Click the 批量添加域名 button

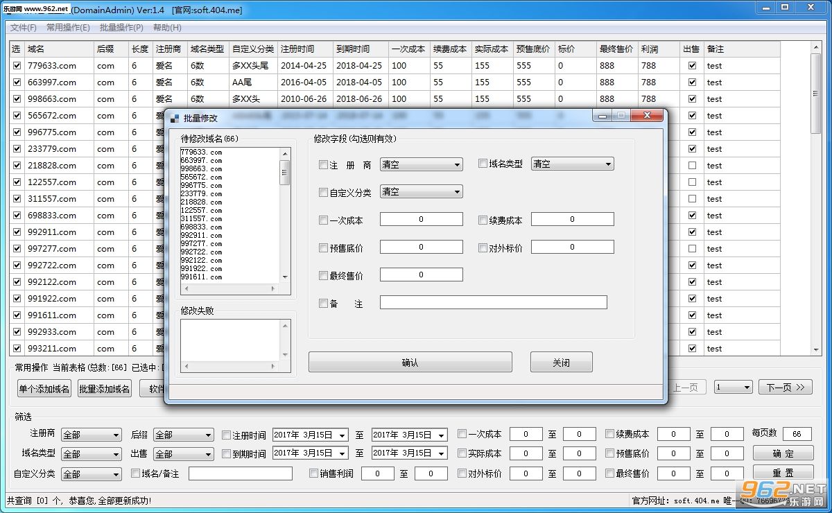coord(104,389)
